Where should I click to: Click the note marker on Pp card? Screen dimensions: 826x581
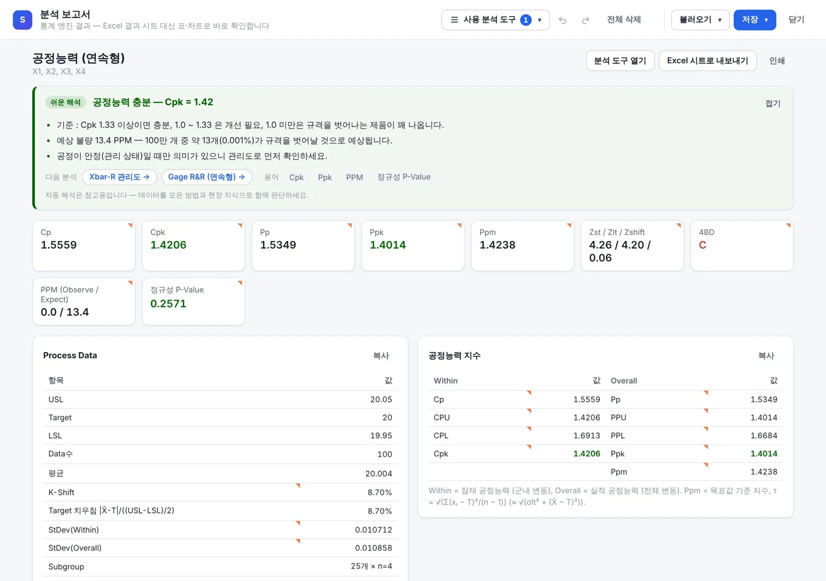350,225
